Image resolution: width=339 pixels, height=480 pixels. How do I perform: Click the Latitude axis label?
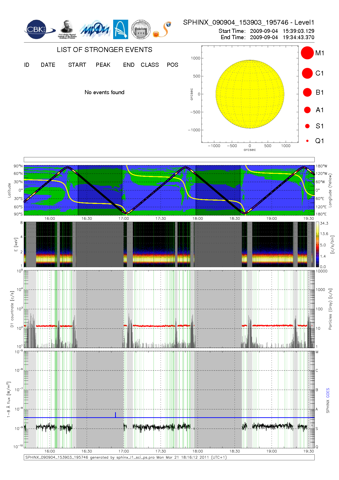pos(9,190)
